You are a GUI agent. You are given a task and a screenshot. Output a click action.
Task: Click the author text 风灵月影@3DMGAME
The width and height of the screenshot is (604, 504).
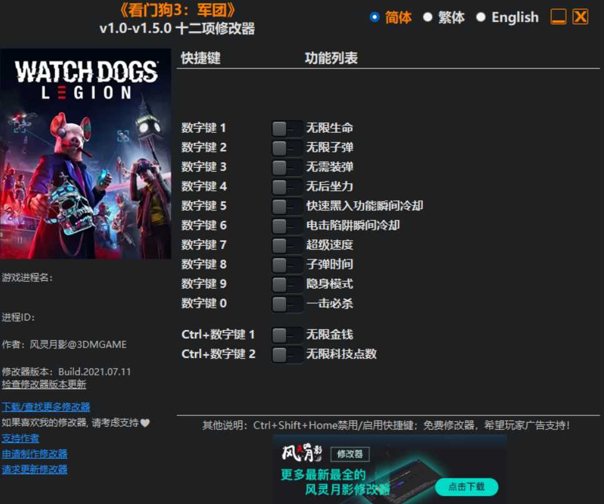78,344
